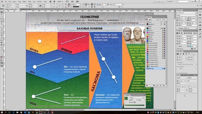
Task: Click No text wrap icon in Text Wrap panel
Action: (x=178, y=54)
